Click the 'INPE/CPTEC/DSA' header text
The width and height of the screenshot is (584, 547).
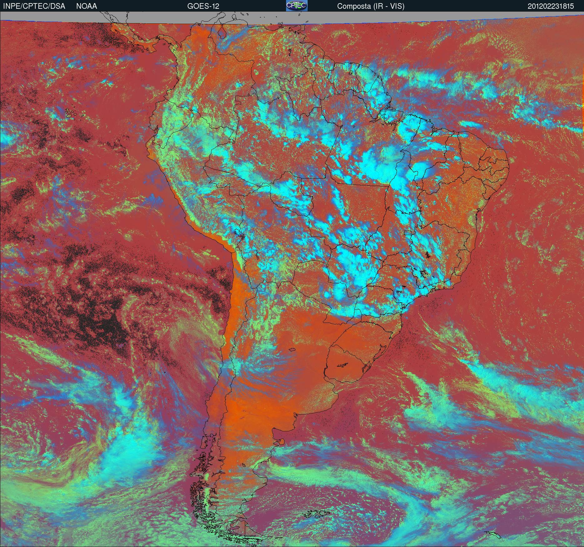[34, 6]
